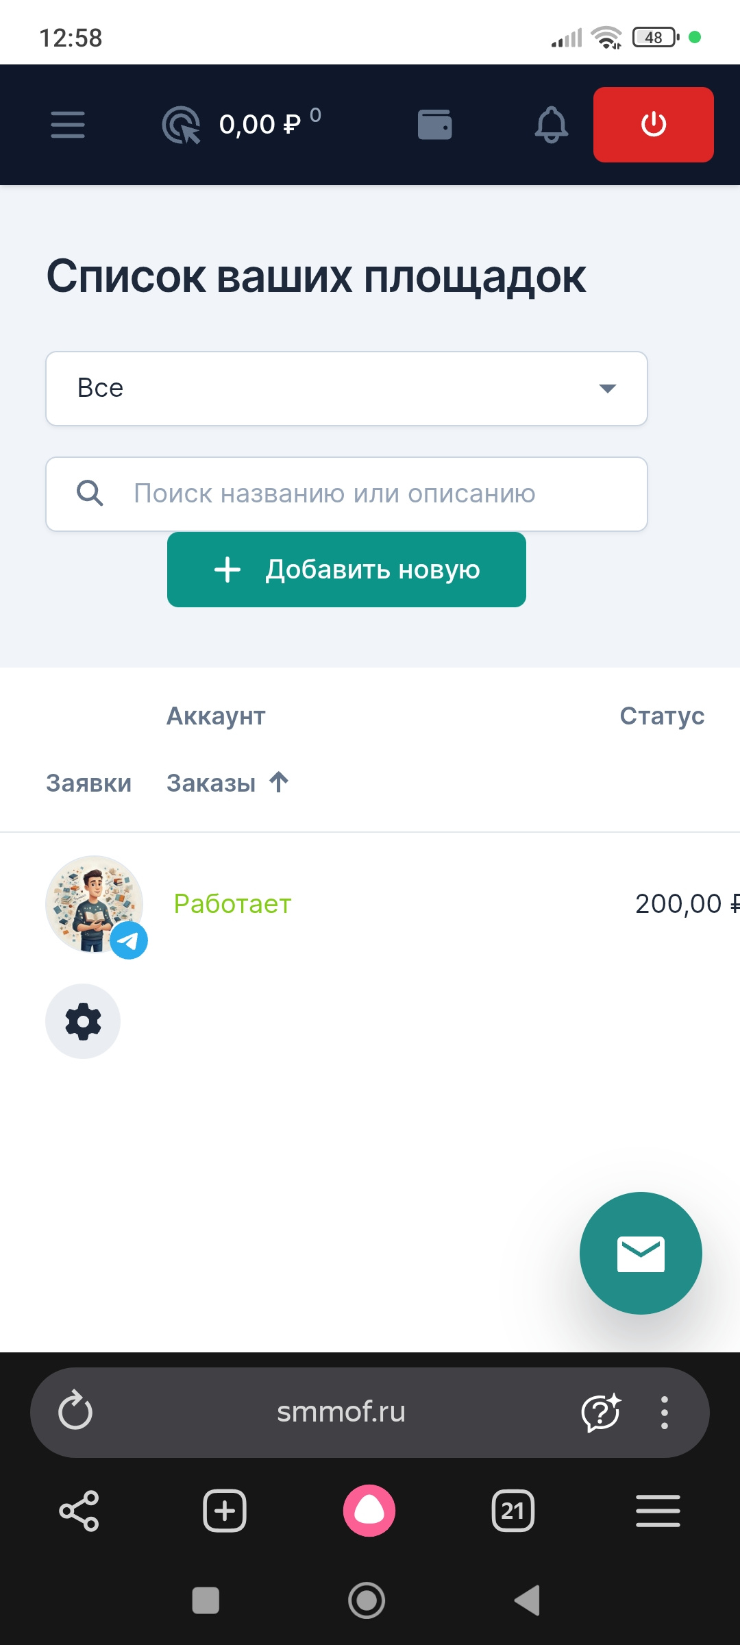The image size is (740, 1645).
Task: Tap the browser share icon
Action: pyautogui.click(x=79, y=1511)
